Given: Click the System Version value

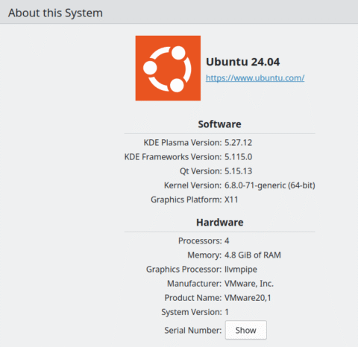Looking at the screenshot, I should 227,312.
